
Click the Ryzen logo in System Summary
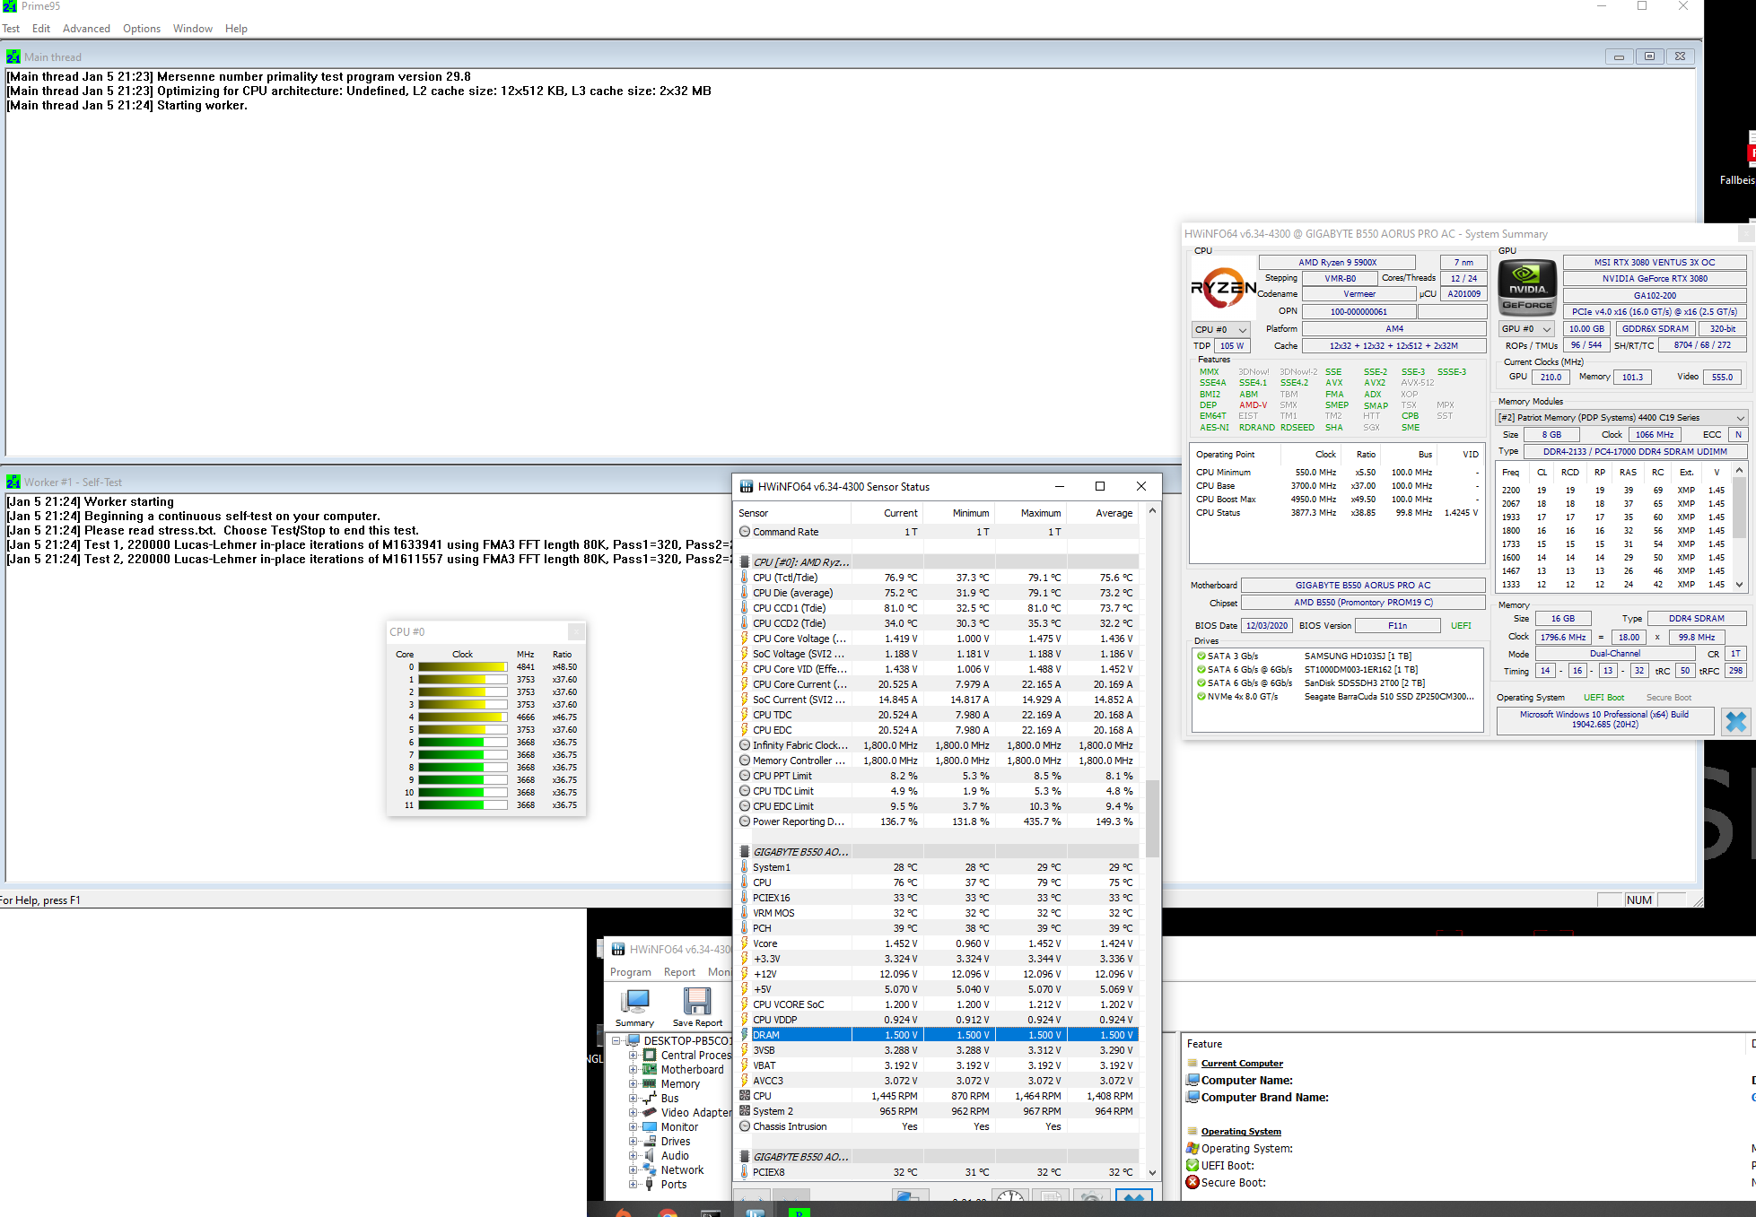tap(1223, 288)
